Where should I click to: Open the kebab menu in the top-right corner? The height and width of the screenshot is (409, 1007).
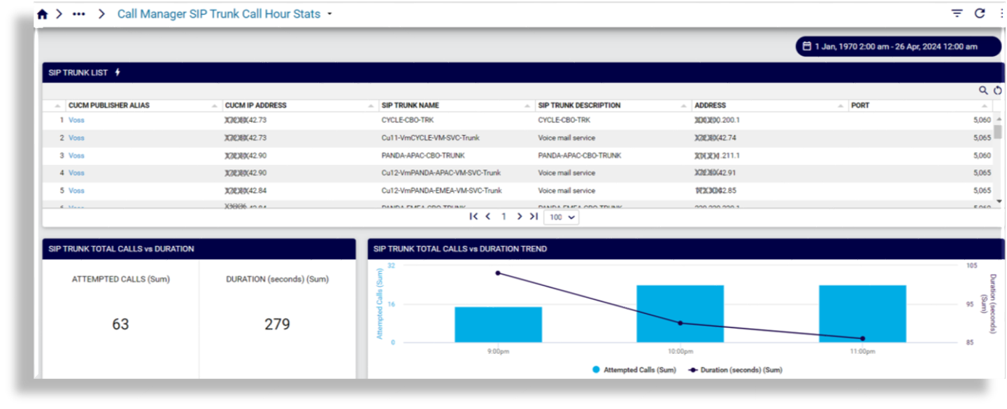coord(1001,13)
